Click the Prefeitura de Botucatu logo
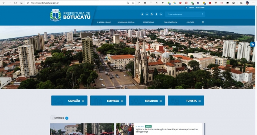 point(70,15)
